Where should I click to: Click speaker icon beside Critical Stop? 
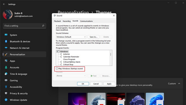click(x=61, y=64)
